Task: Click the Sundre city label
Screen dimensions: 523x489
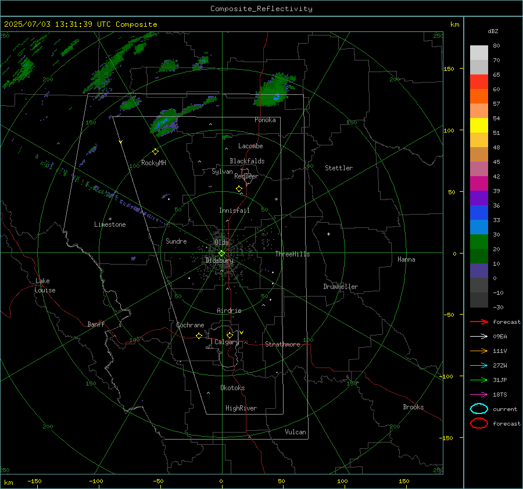Action: tap(176, 241)
